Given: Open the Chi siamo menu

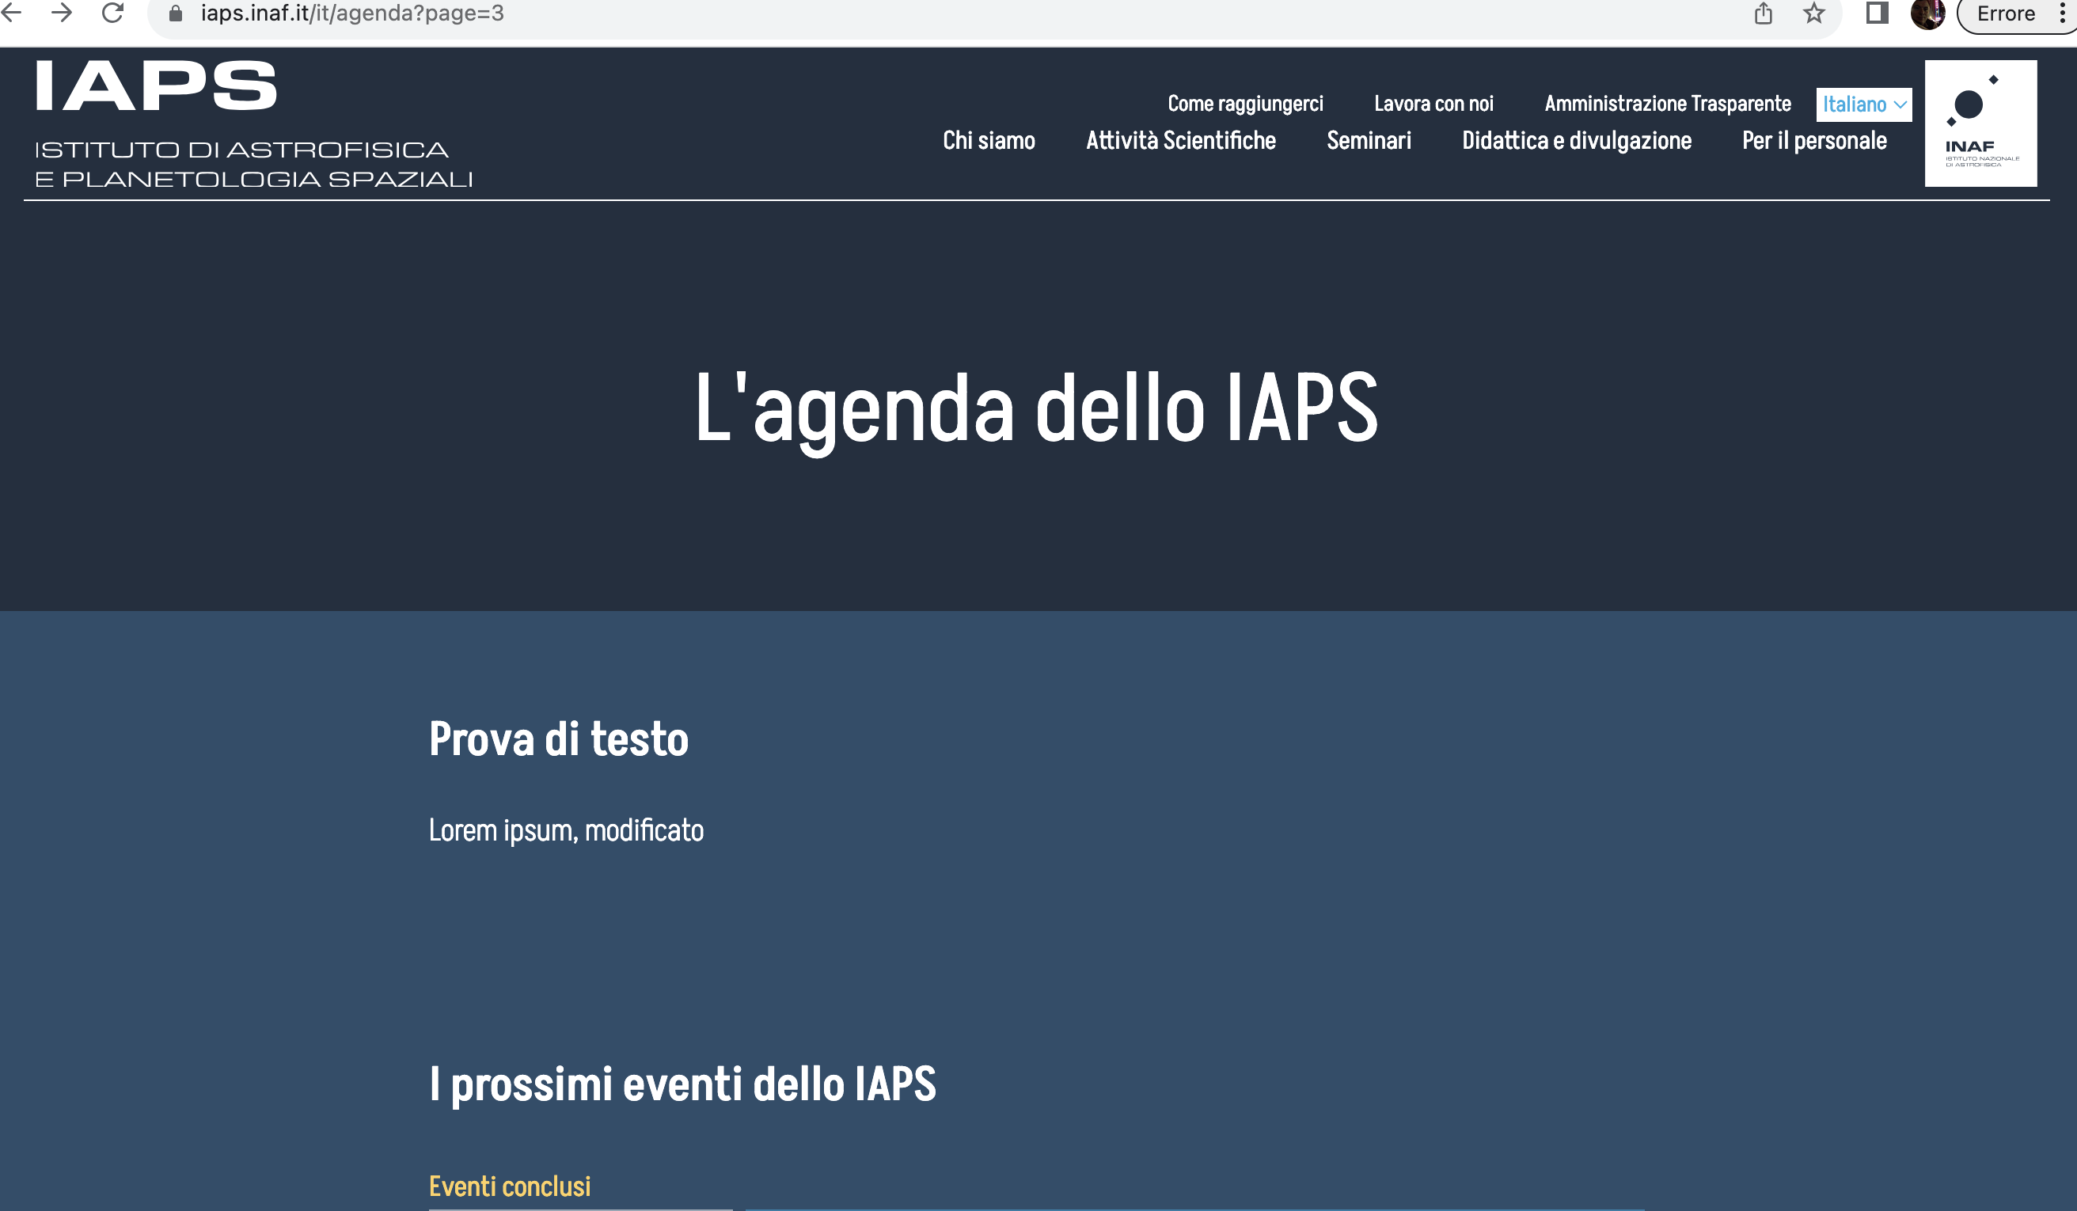Looking at the screenshot, I should click(x=988, y=141).
